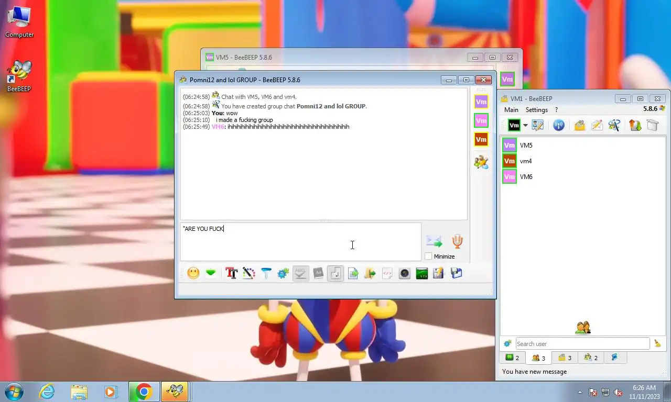Click the green-bordered Vm member in group sidebar
The height and width of the screenshot is (402, 671).
(481, 120)
